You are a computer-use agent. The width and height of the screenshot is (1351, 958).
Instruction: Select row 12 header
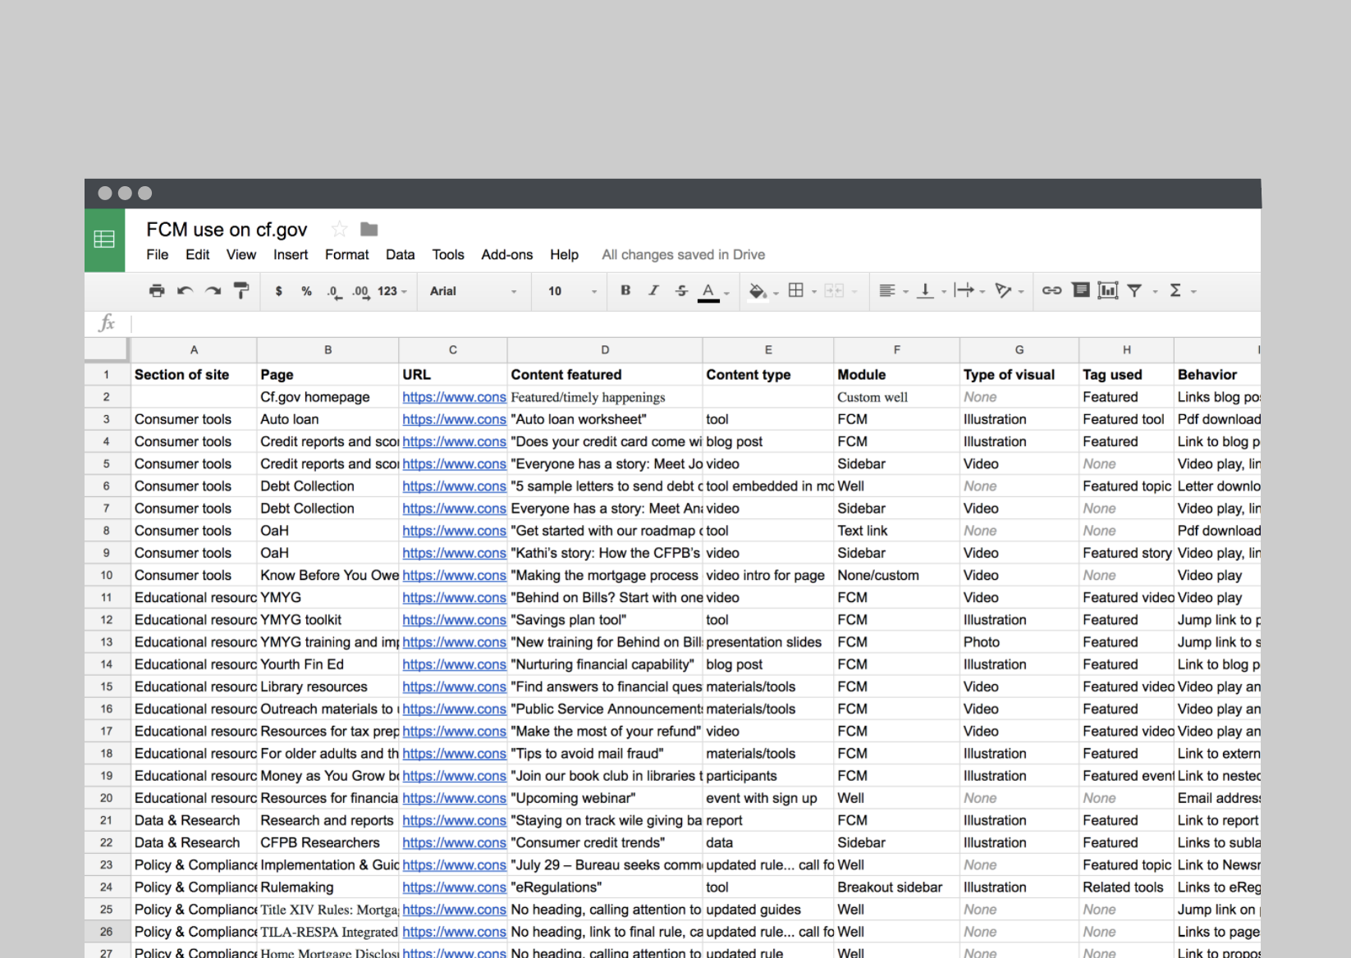point(107,620)
